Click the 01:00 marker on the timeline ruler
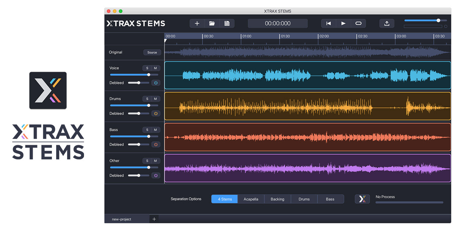 247,36
